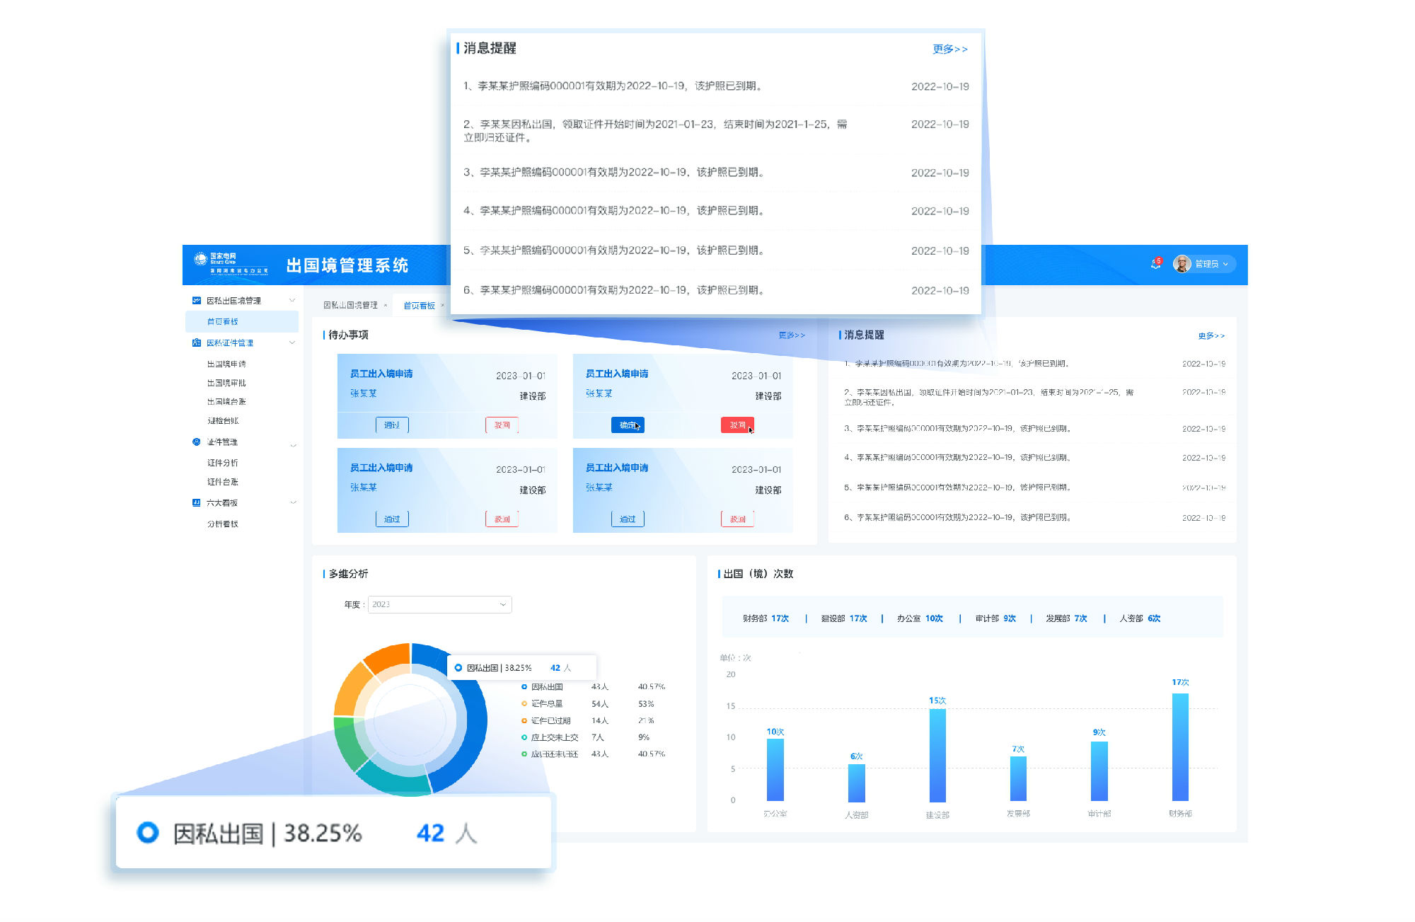Click the 因私出国境管理 sidebar icon
This screenshot has height=922, width=1415.
[x=197, y=301]
